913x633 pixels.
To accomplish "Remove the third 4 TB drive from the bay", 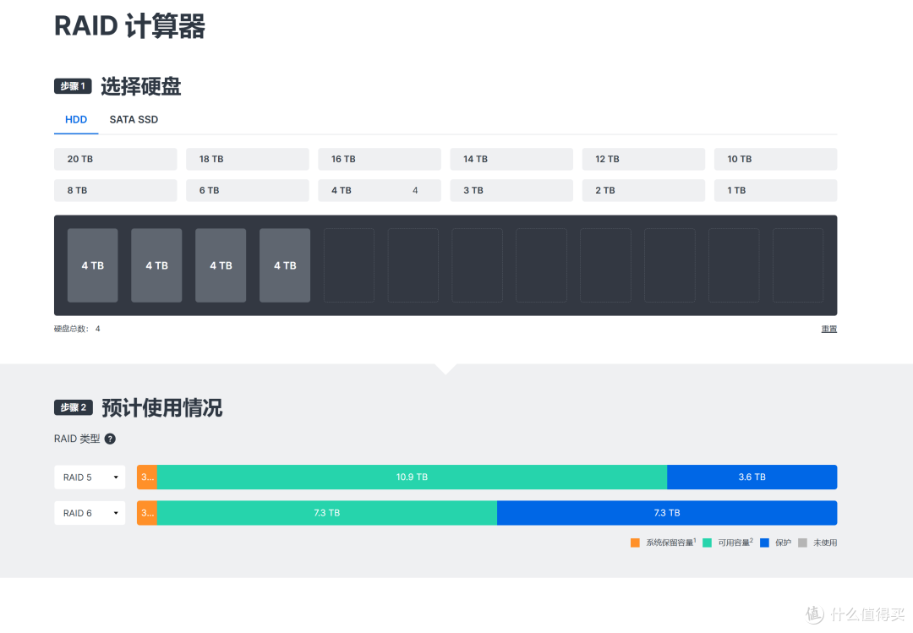I will pos(221,265).
